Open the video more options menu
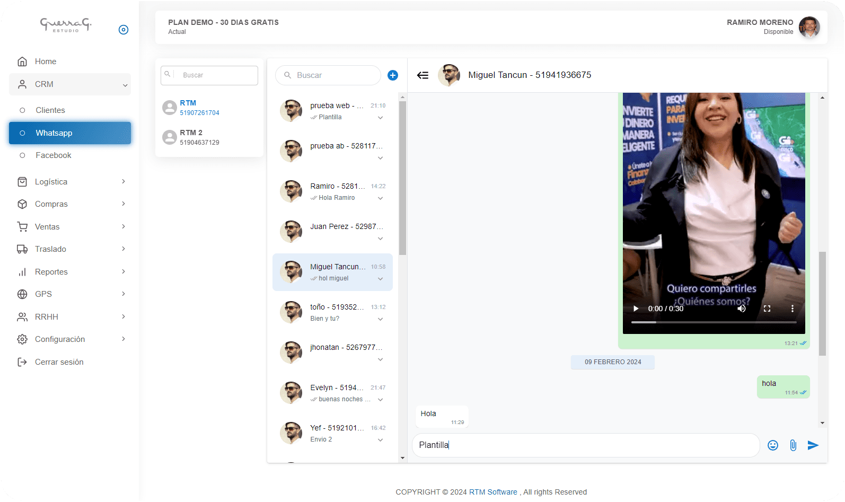The image size is (845, 502). click(793, 309)
